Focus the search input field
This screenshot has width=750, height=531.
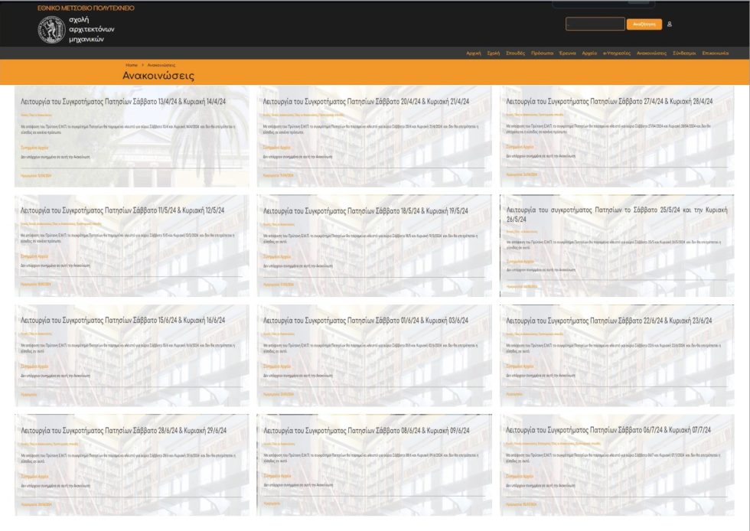595,24
